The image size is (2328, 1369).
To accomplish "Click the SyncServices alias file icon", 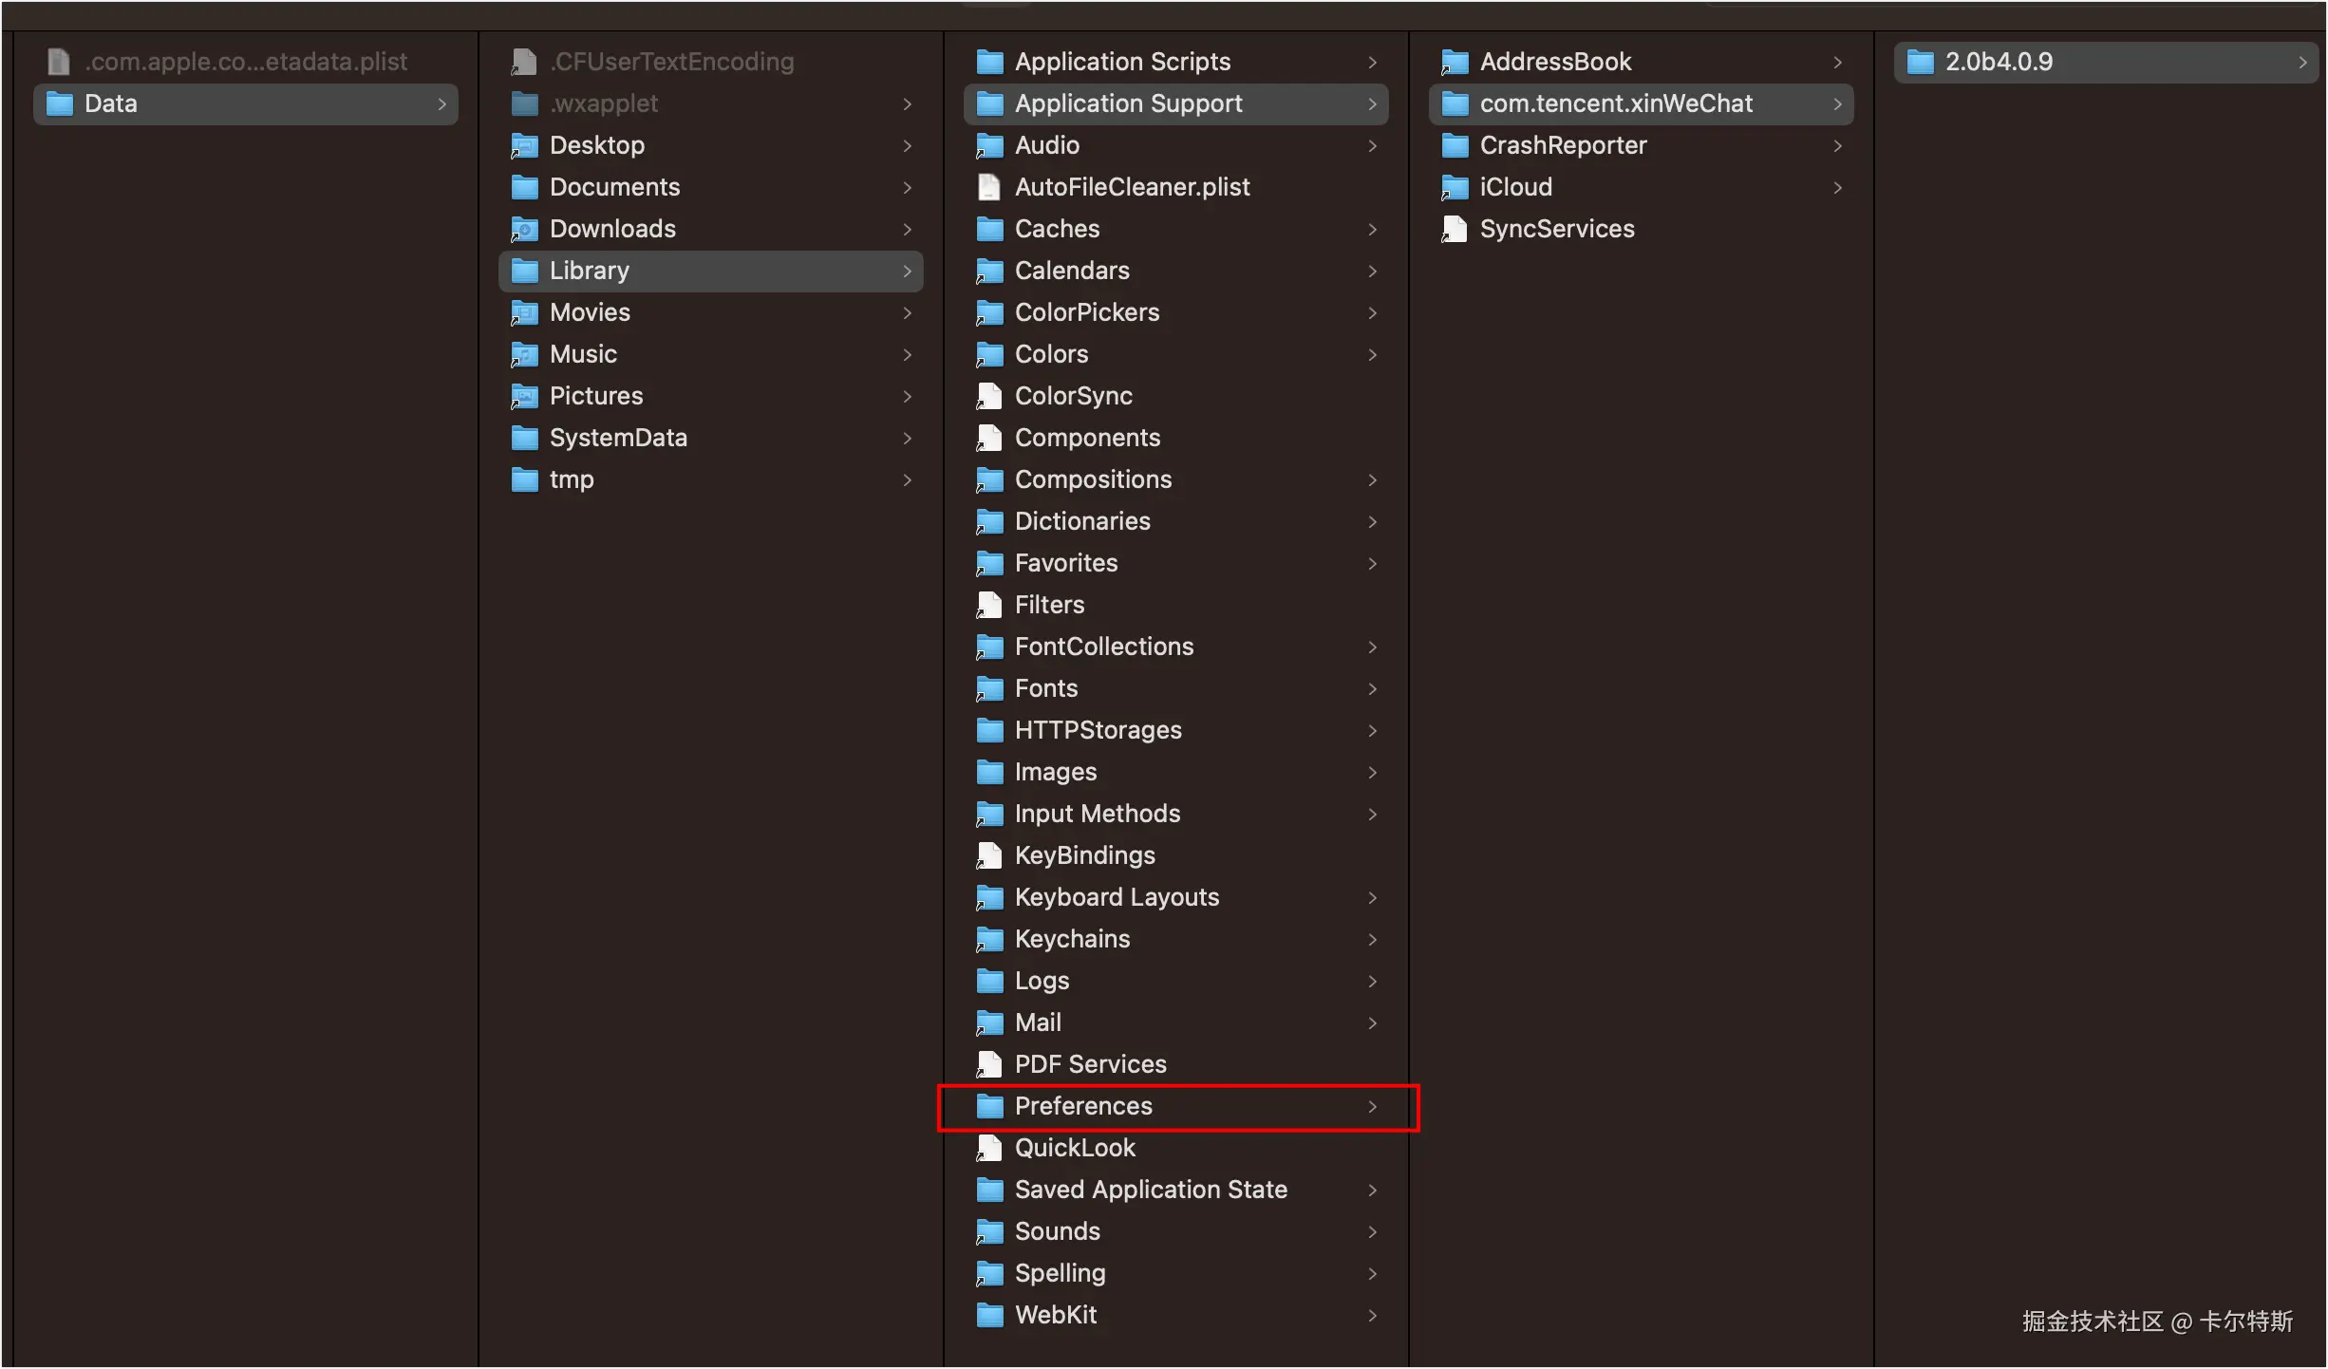I will (1455, 229).
